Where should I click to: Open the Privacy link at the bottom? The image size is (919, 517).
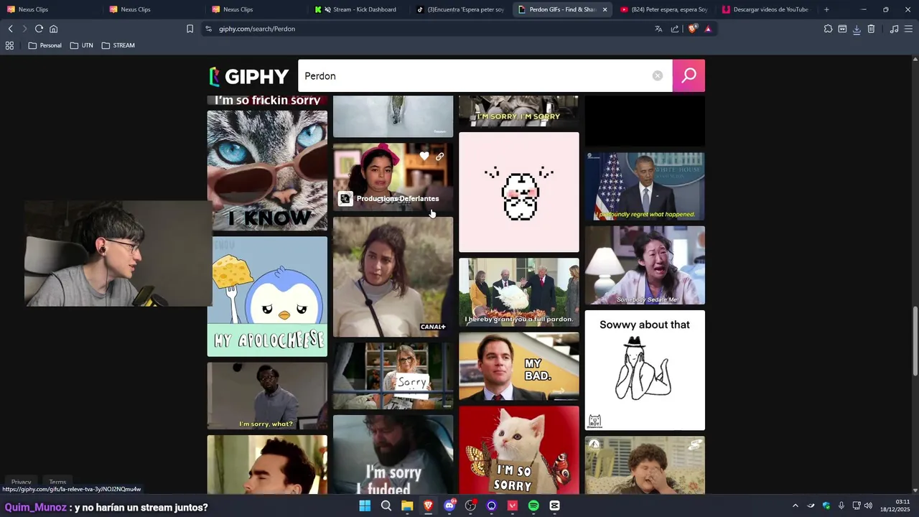click(x=21, y=482)
